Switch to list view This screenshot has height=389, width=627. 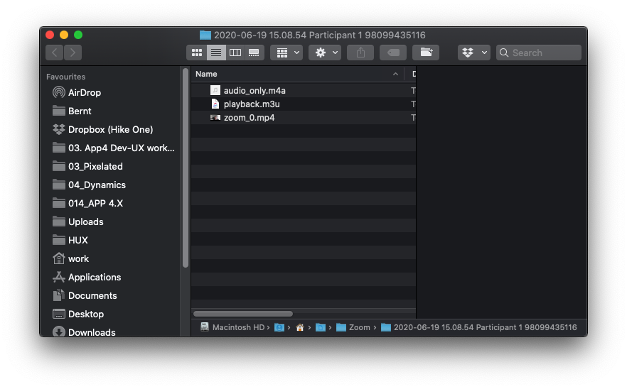click(x=216, y=53)
